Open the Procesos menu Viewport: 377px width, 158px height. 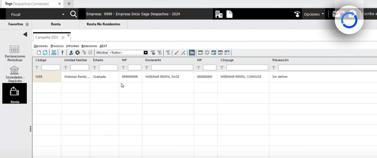pos(57,46)
